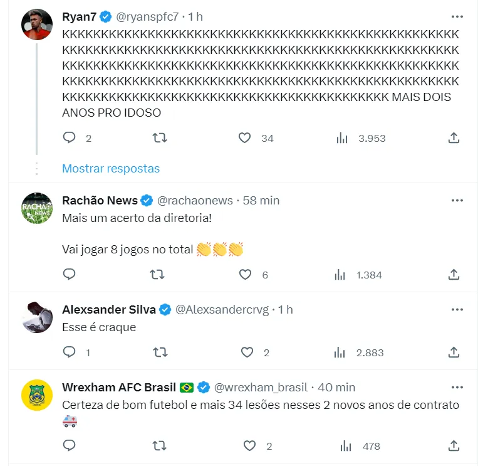The image size is (478, 466).
Task: Open the @Alexsandercrvg handle
Action: pos(221,309)
